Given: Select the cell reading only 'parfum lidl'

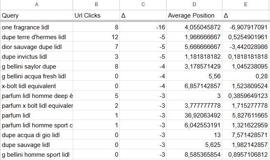Looking at the screenshot, I should (37, 115).
